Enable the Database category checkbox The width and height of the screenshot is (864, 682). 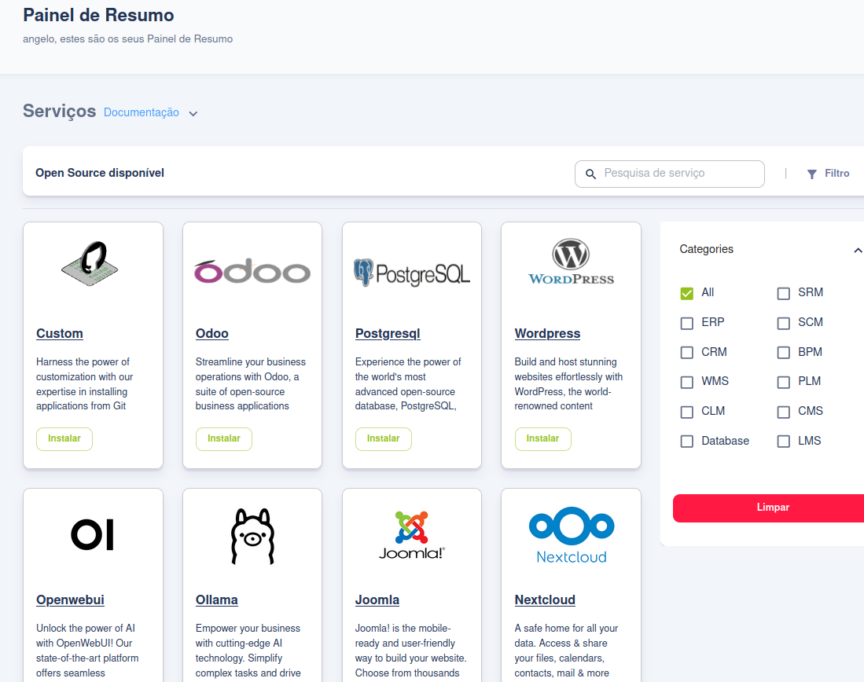coord(686,442)
